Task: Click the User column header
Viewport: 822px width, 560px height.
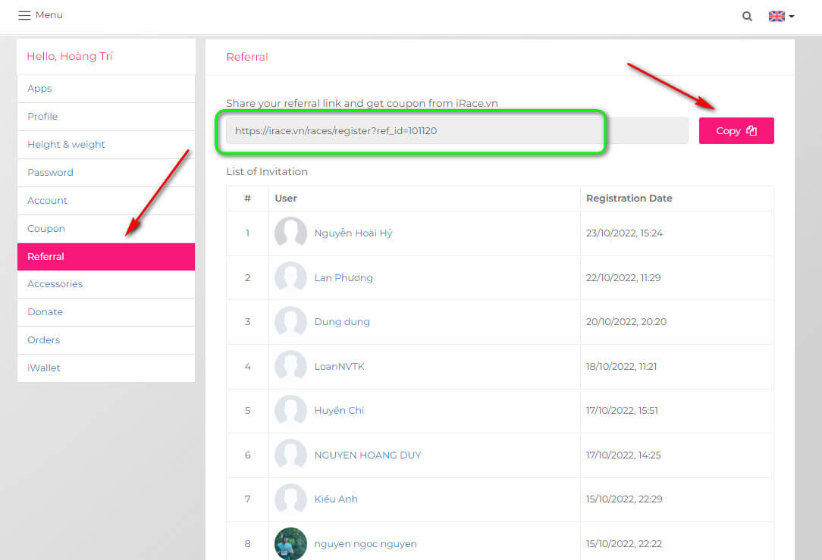Action: 286,198
